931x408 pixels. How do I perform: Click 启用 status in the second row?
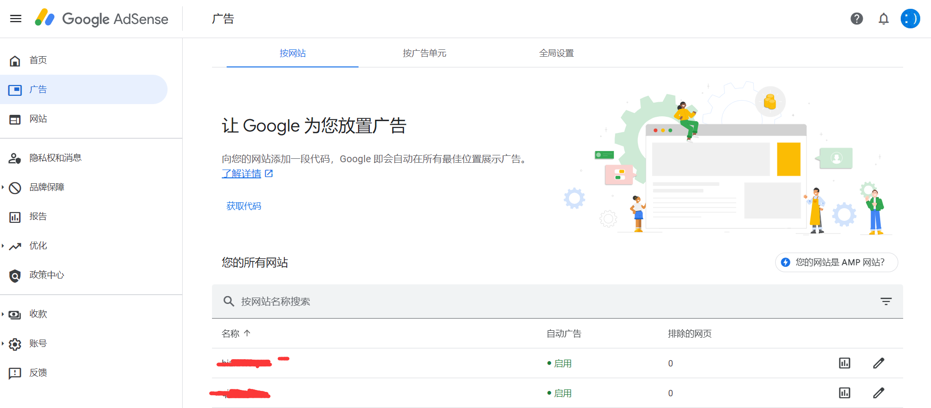tap(560, 393)
